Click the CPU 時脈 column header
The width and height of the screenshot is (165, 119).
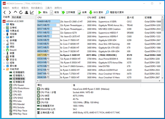click(91, 18)
